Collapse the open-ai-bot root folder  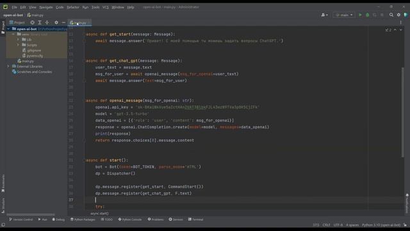pyautogui.click(x=8, y=29)
